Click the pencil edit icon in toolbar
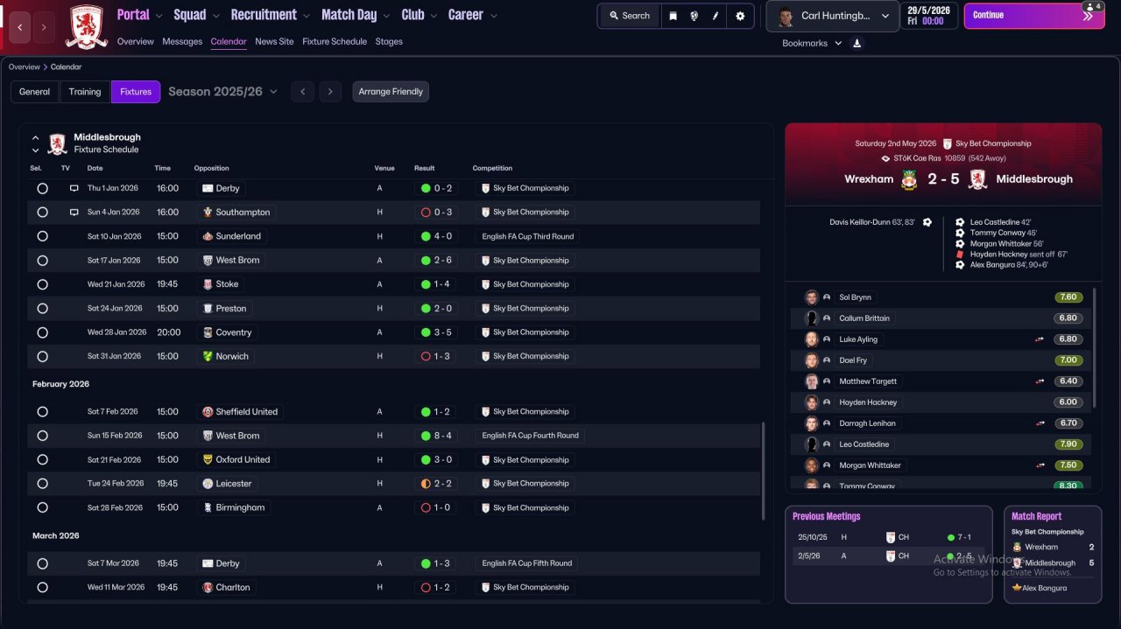The width and height of the screenshot is (1121, 629). (x=716, y=16)
